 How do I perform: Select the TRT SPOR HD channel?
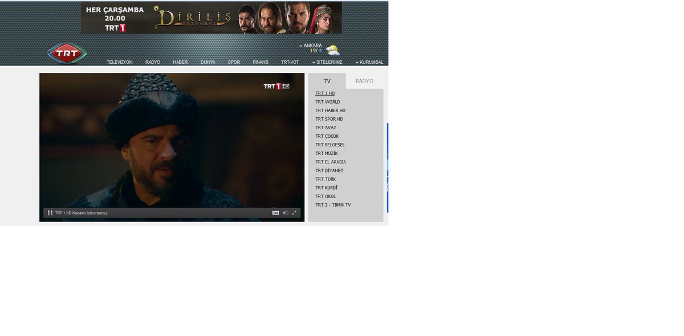click(x=329, y=119)
